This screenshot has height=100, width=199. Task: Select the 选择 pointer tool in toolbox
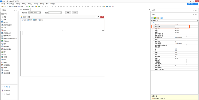(x=4, y=17)
